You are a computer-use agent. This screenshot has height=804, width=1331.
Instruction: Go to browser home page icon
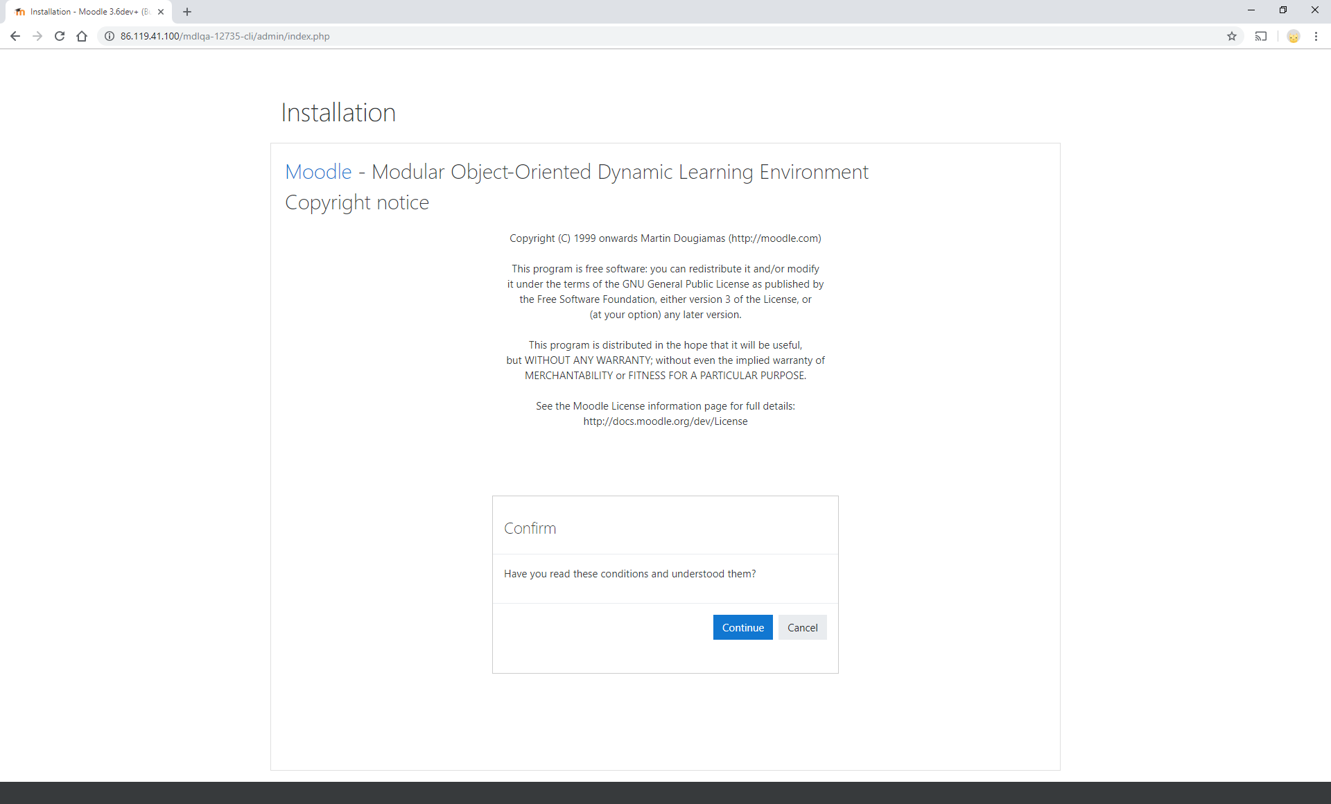coord(82,36)
